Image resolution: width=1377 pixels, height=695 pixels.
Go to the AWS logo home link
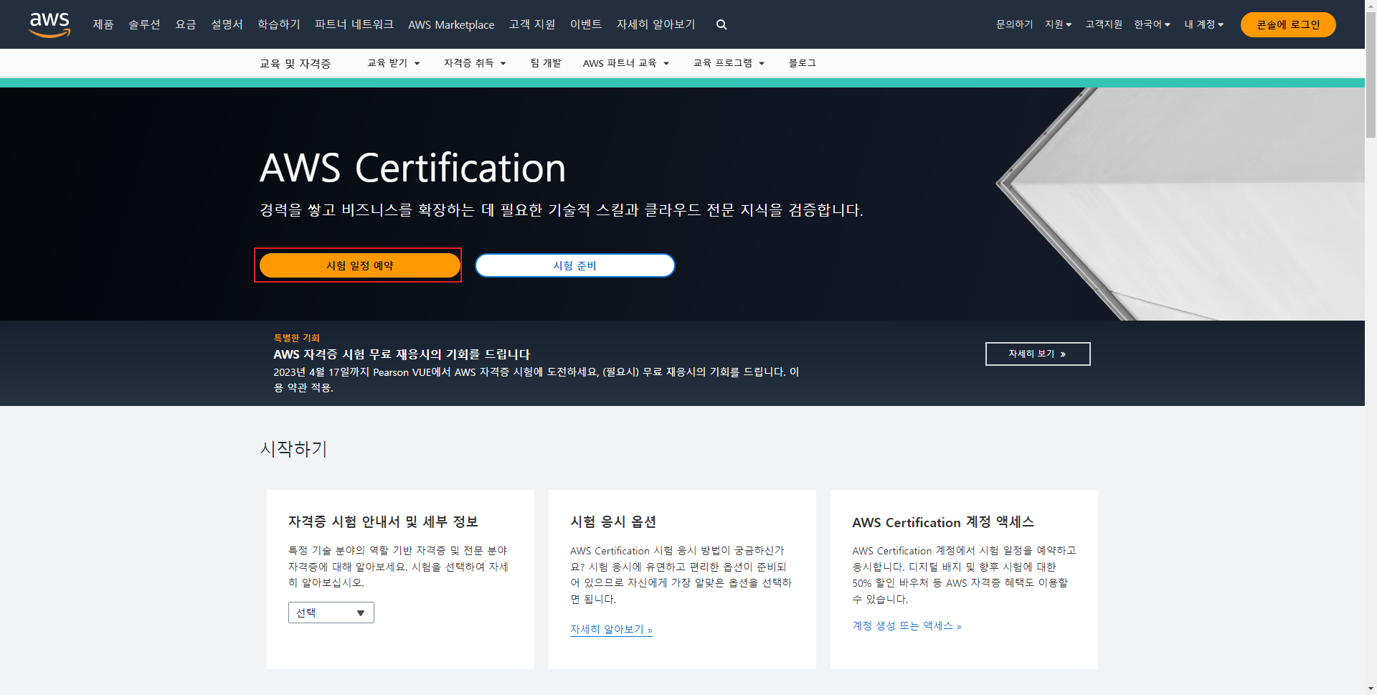click(x=49, y=24)
